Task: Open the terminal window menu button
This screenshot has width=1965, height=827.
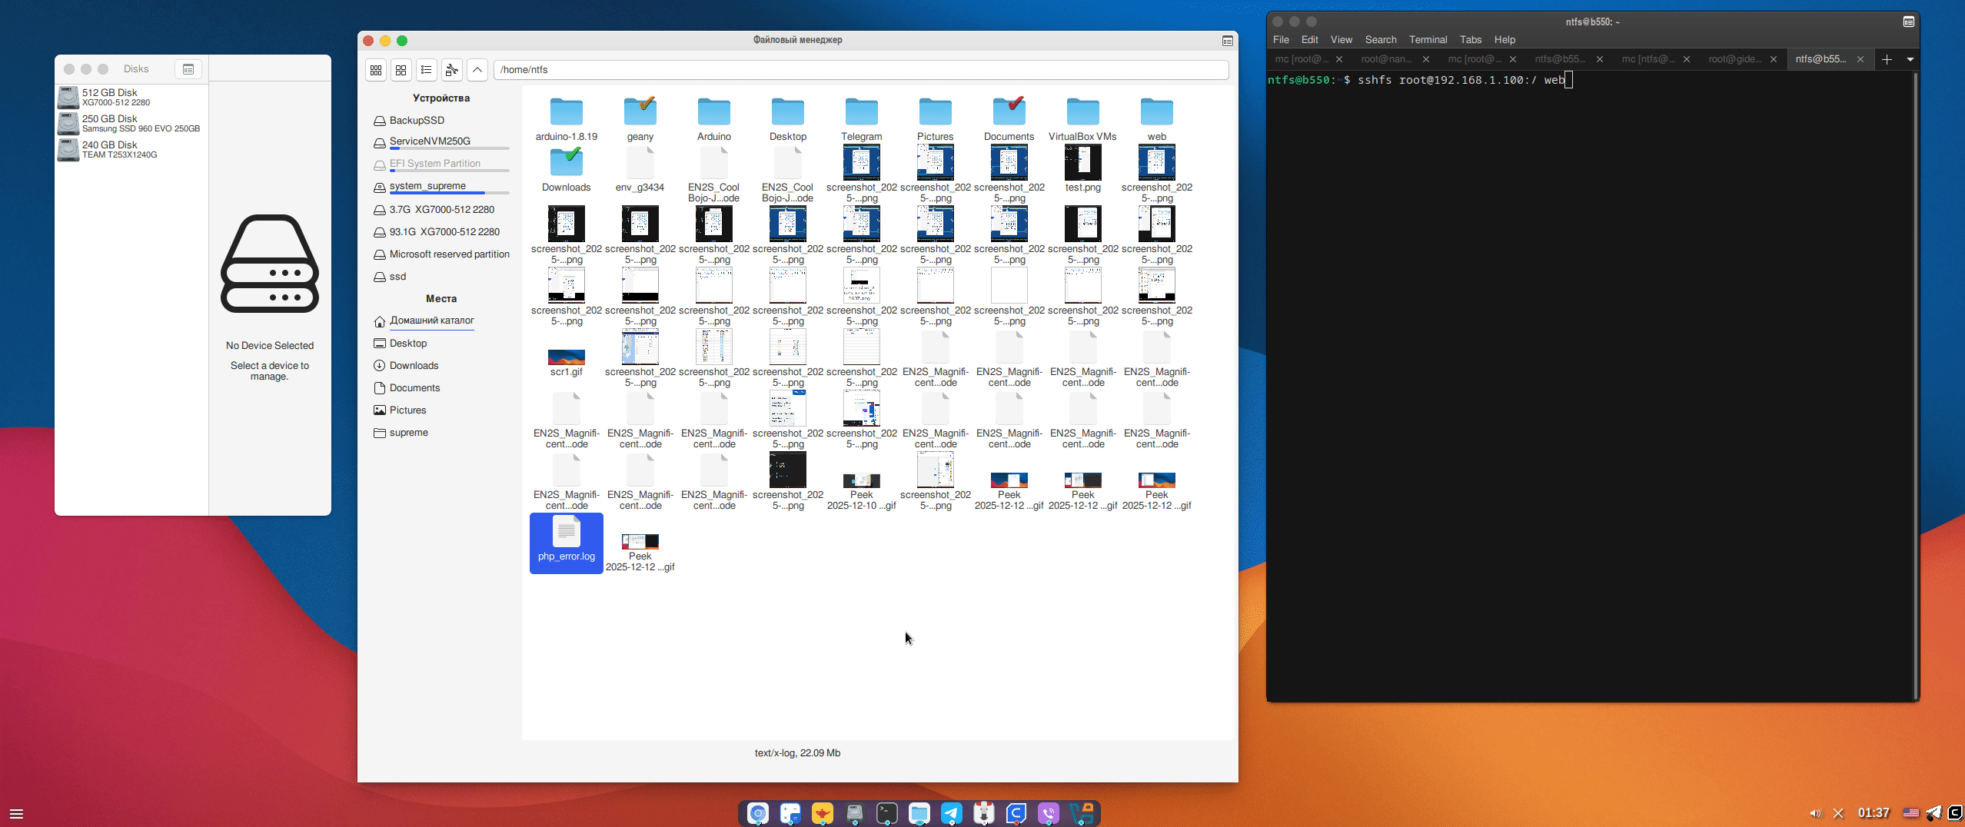Action: coord(1909,22)
